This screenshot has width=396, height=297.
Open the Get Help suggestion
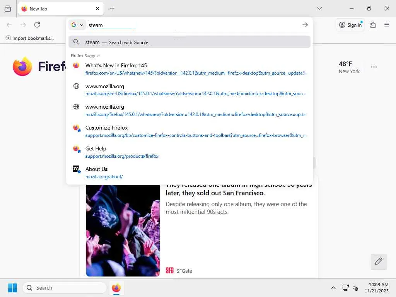coord(189,152)
